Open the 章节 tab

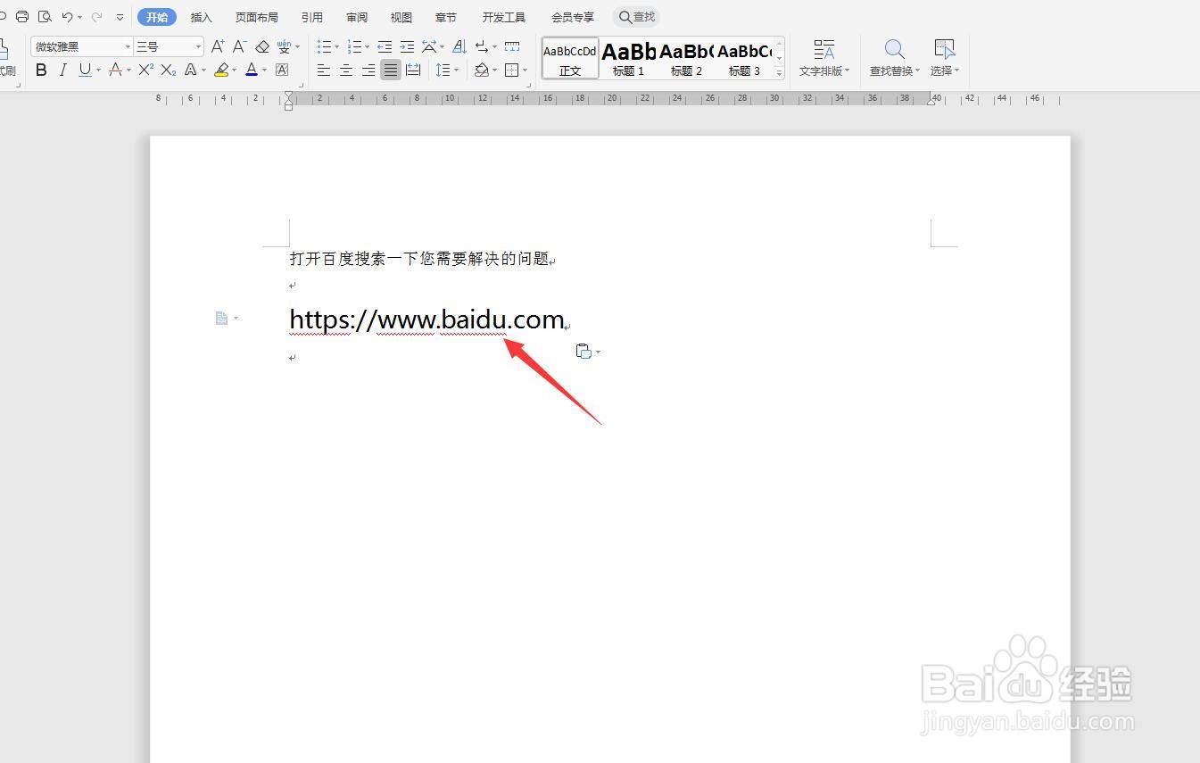[x=446, y=17]
